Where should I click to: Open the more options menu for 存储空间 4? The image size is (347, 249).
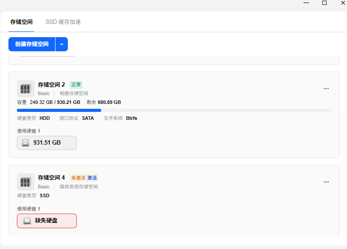click(x=326, y=182)
